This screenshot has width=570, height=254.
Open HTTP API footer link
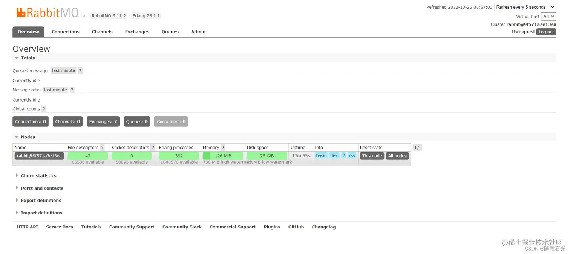tap(27, 227)
